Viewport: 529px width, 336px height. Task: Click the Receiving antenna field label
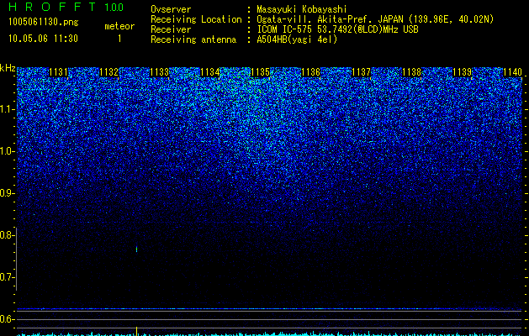[x=193, y=39]
